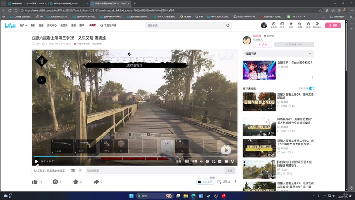This screenshot has width=355, height=200.
Task: Click 下载客户端 download client link
Action: tap(108, 26)
